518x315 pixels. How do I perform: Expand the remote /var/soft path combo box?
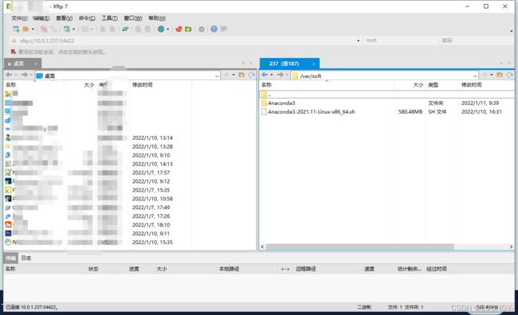pos(475,76)
